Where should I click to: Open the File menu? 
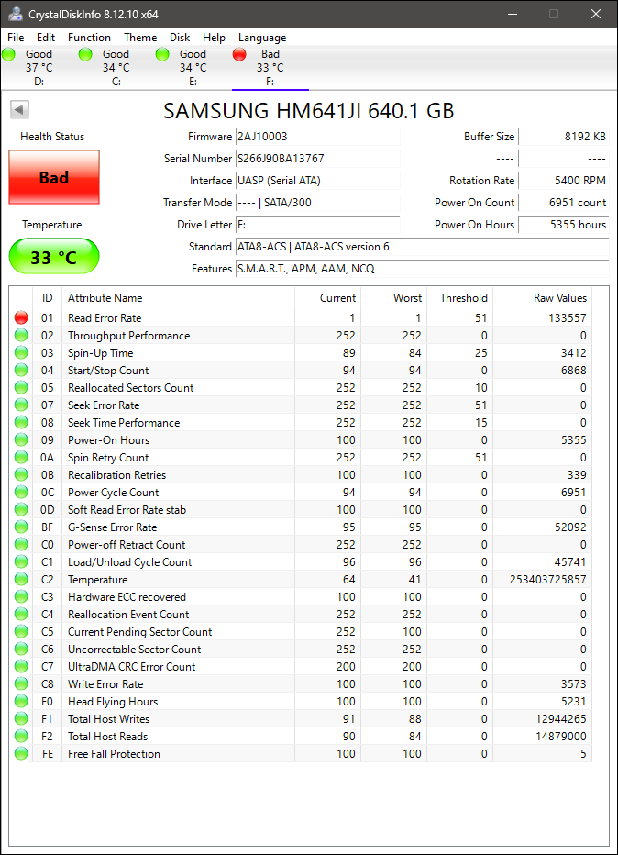[16, 37]
